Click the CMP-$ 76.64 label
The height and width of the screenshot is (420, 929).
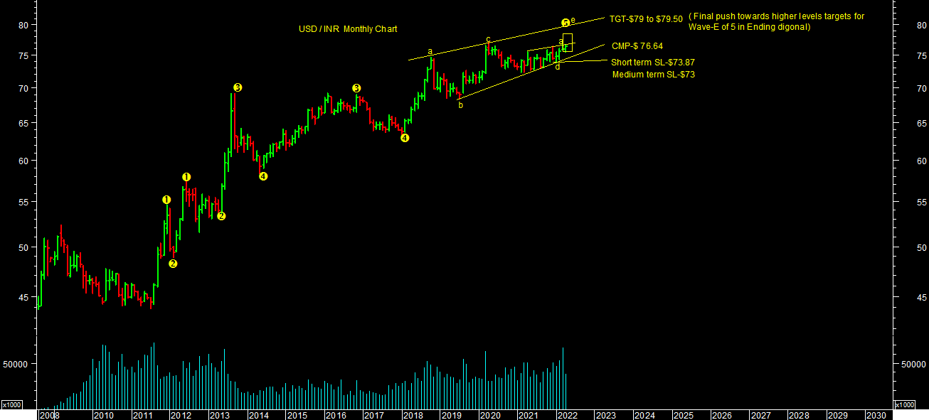(637, 46)
